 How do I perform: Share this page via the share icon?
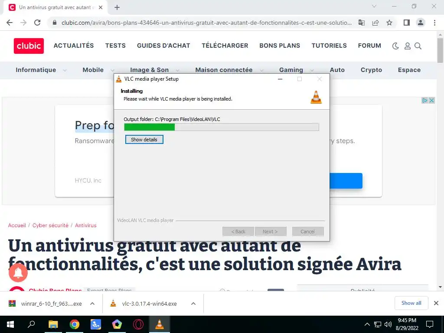coord(375,23)
